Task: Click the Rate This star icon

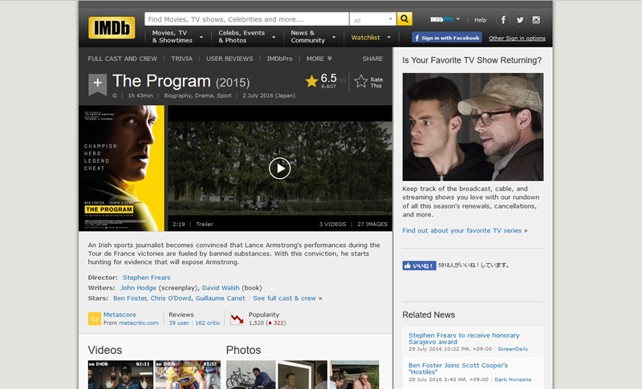Action: [360, 81]
